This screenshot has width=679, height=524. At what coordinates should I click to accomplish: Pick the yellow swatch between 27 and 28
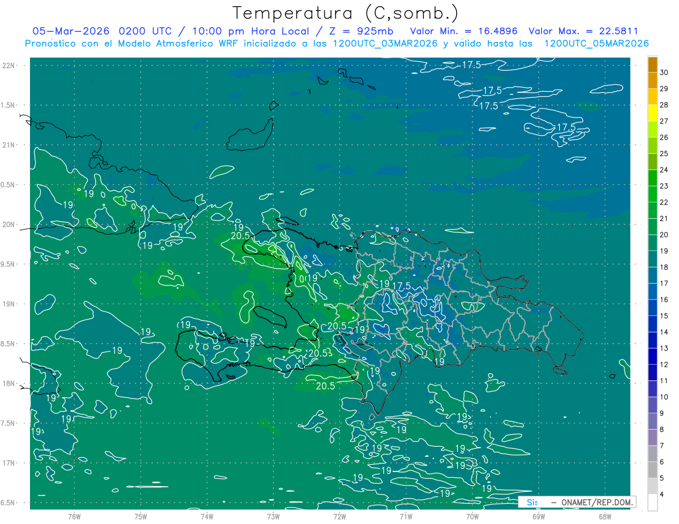pyautogui.click(x=652, y=112)
